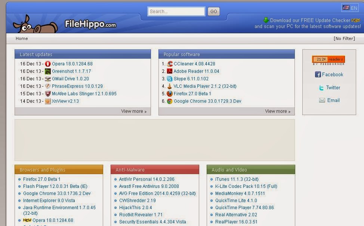Image resolution: width=364 pixels, height=226 pixels.
Task: Click the Google Chrome Dev icon
Action: [x=169, y=101]
